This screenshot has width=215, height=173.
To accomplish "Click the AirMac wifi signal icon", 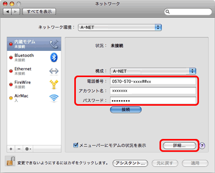I will (54, 98).
